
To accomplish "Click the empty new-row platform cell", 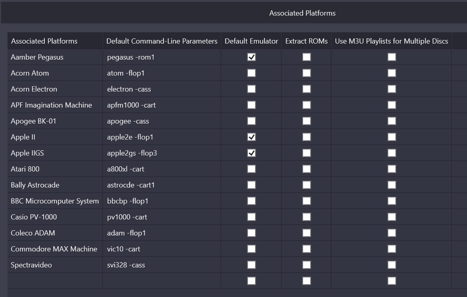I will [x=55, y=281].
